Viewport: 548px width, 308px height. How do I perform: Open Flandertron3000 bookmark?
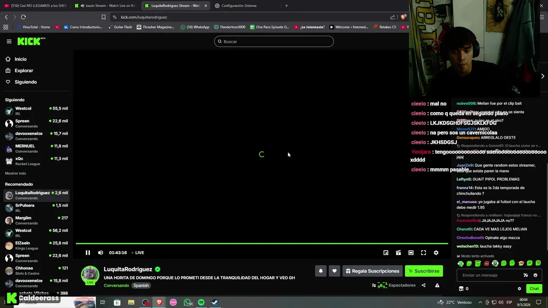tap(229, 27)
